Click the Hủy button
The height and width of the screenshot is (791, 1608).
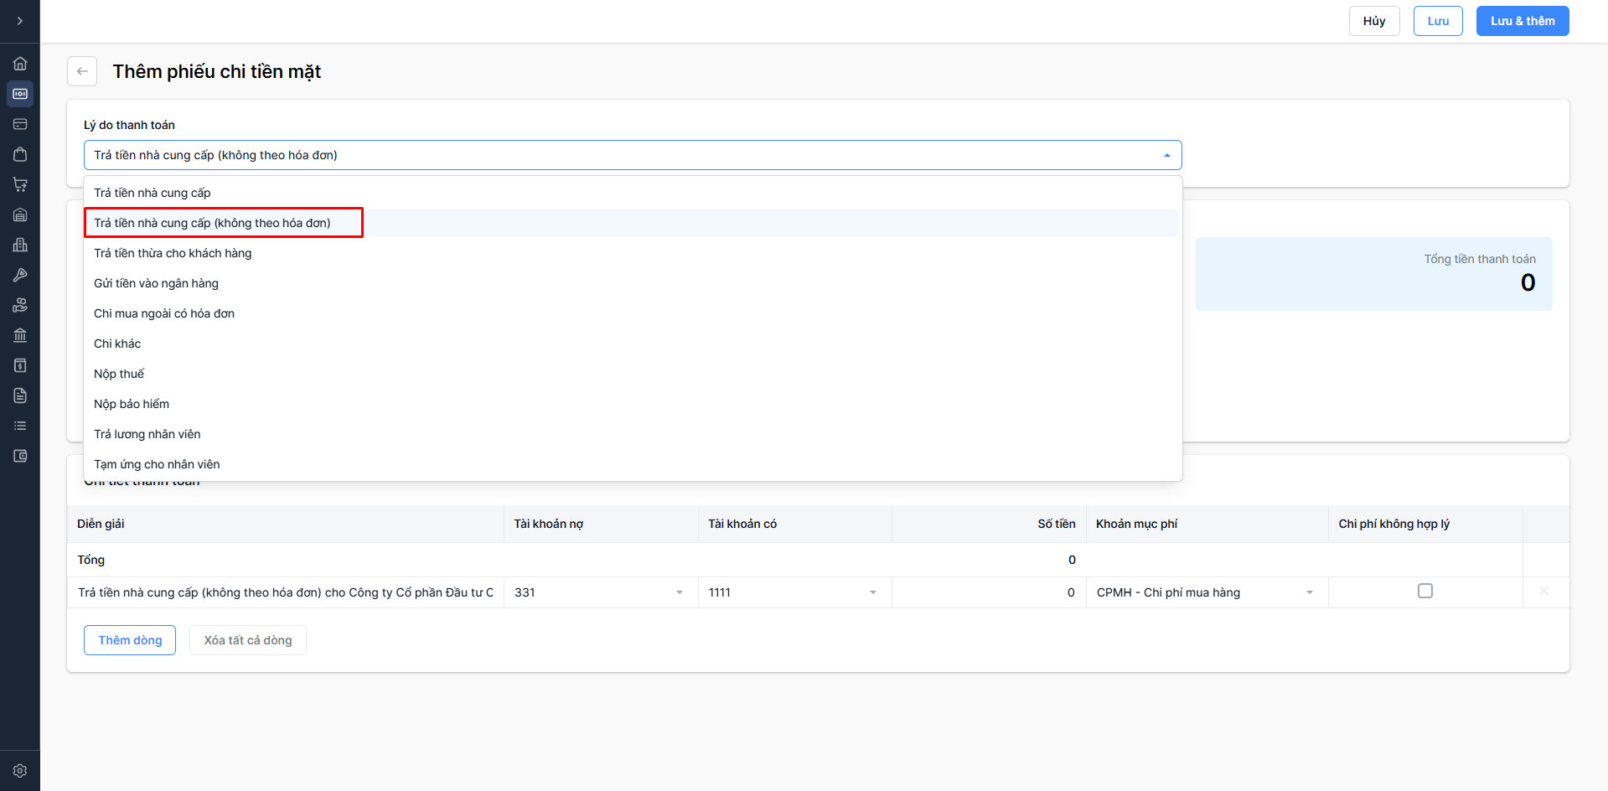(1373, 21)
